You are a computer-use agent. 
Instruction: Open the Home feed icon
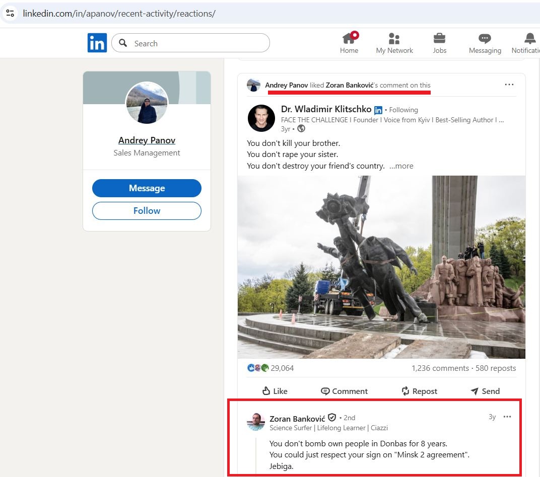click(x=349, y=39)
